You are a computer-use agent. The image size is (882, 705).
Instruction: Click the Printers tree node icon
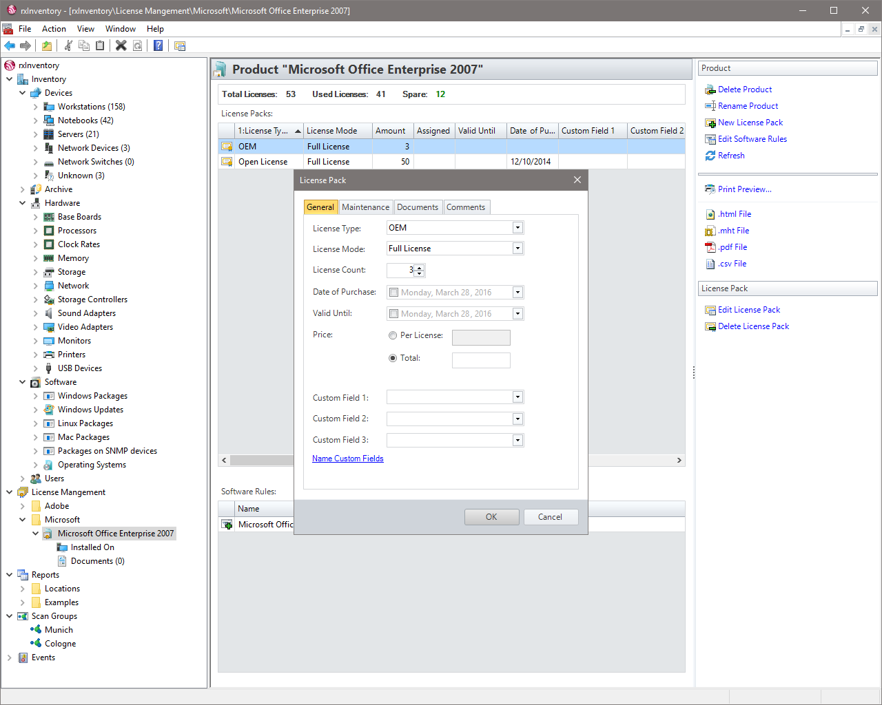pos(49,355)
